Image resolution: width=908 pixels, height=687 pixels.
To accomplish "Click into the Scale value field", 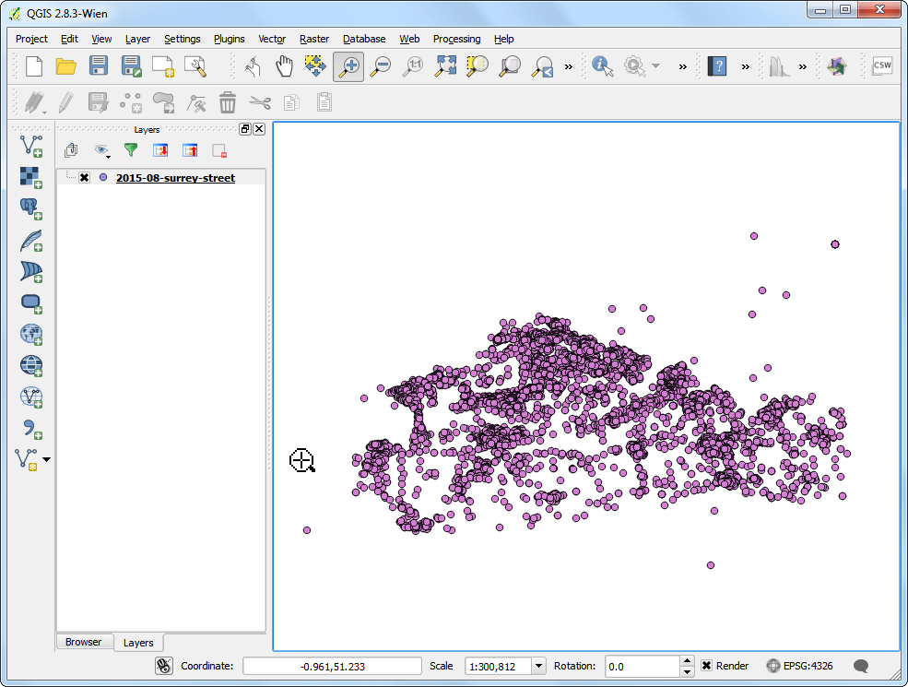I will (x=498, y=666).
